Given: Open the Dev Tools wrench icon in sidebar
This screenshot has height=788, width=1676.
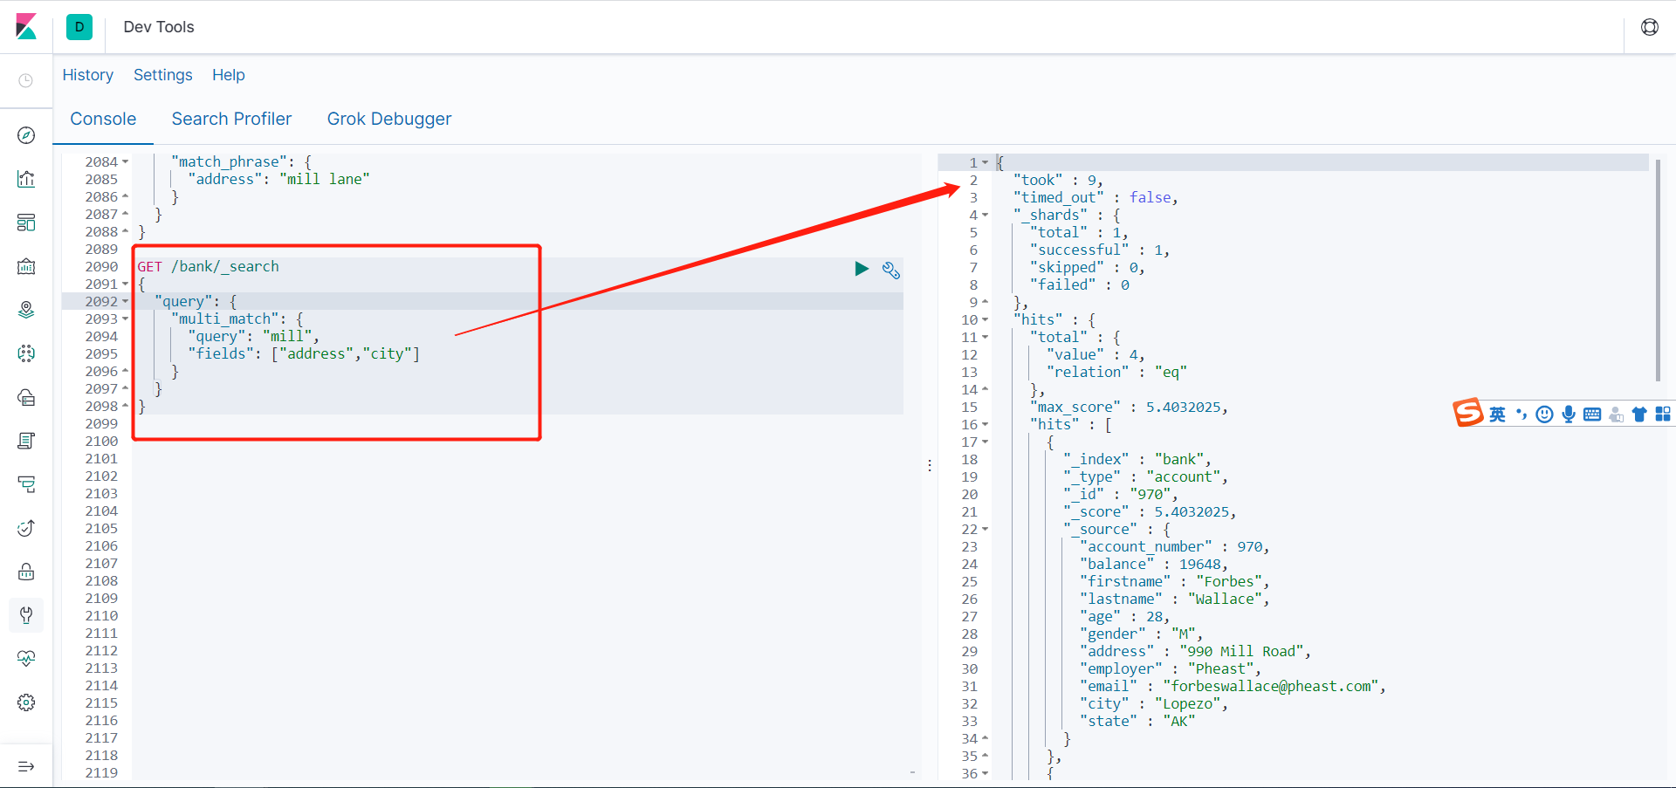Looking at the screenshot, I should [26, 615].
